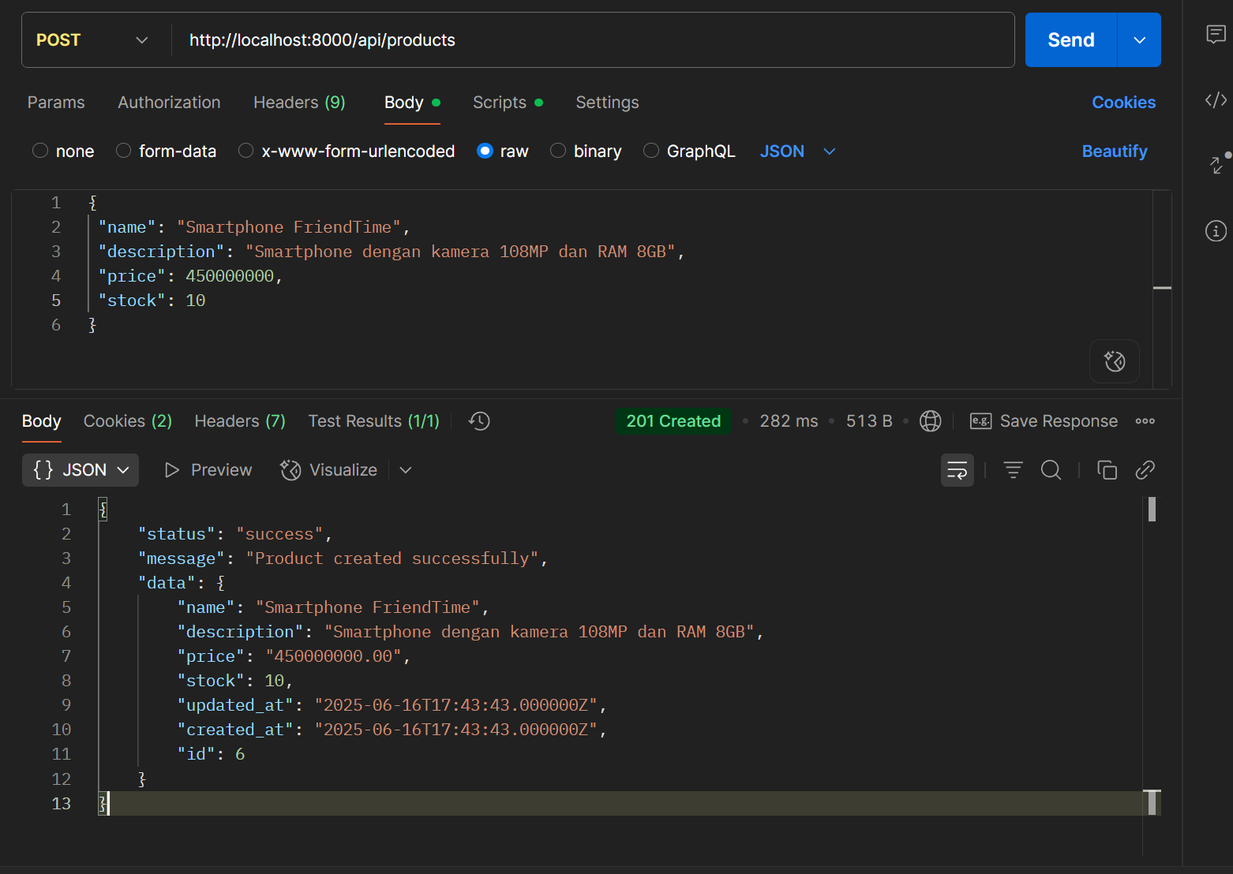The width and height of the screenshot is (1233, 874).
Task: Choose the binary body type
Action: coord(558,151)
